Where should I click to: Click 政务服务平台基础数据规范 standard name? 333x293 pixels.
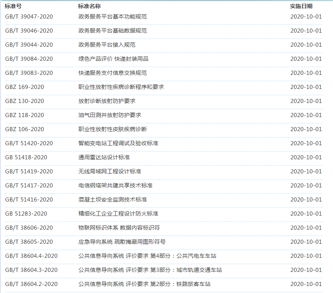click(113, 31)
